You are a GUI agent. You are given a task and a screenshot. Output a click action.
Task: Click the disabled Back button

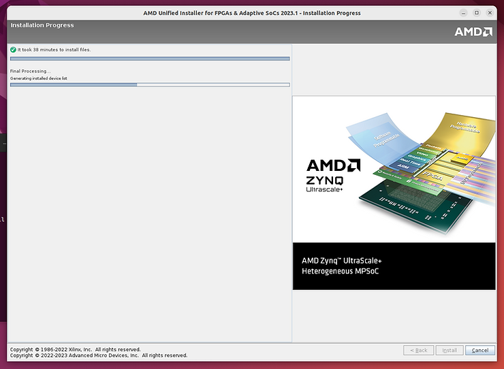click(x=418, y=350)
